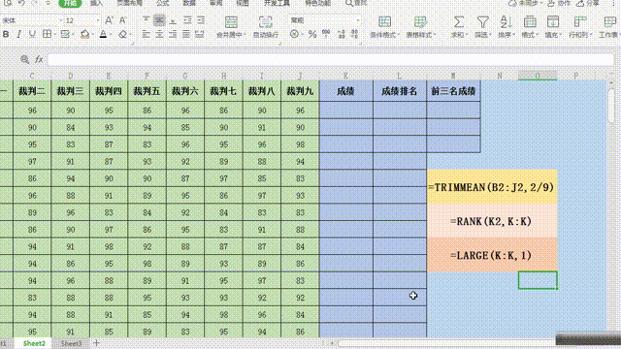Click the increase indent icon
Screen dimensions: 621x349
[x=201, y=20]
